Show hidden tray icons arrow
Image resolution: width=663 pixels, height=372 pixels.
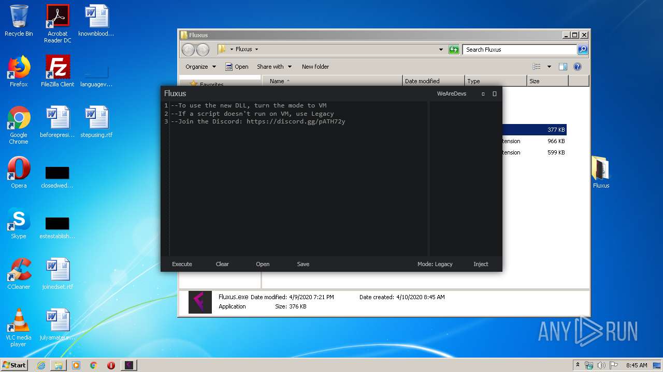(x=578, y=365)
